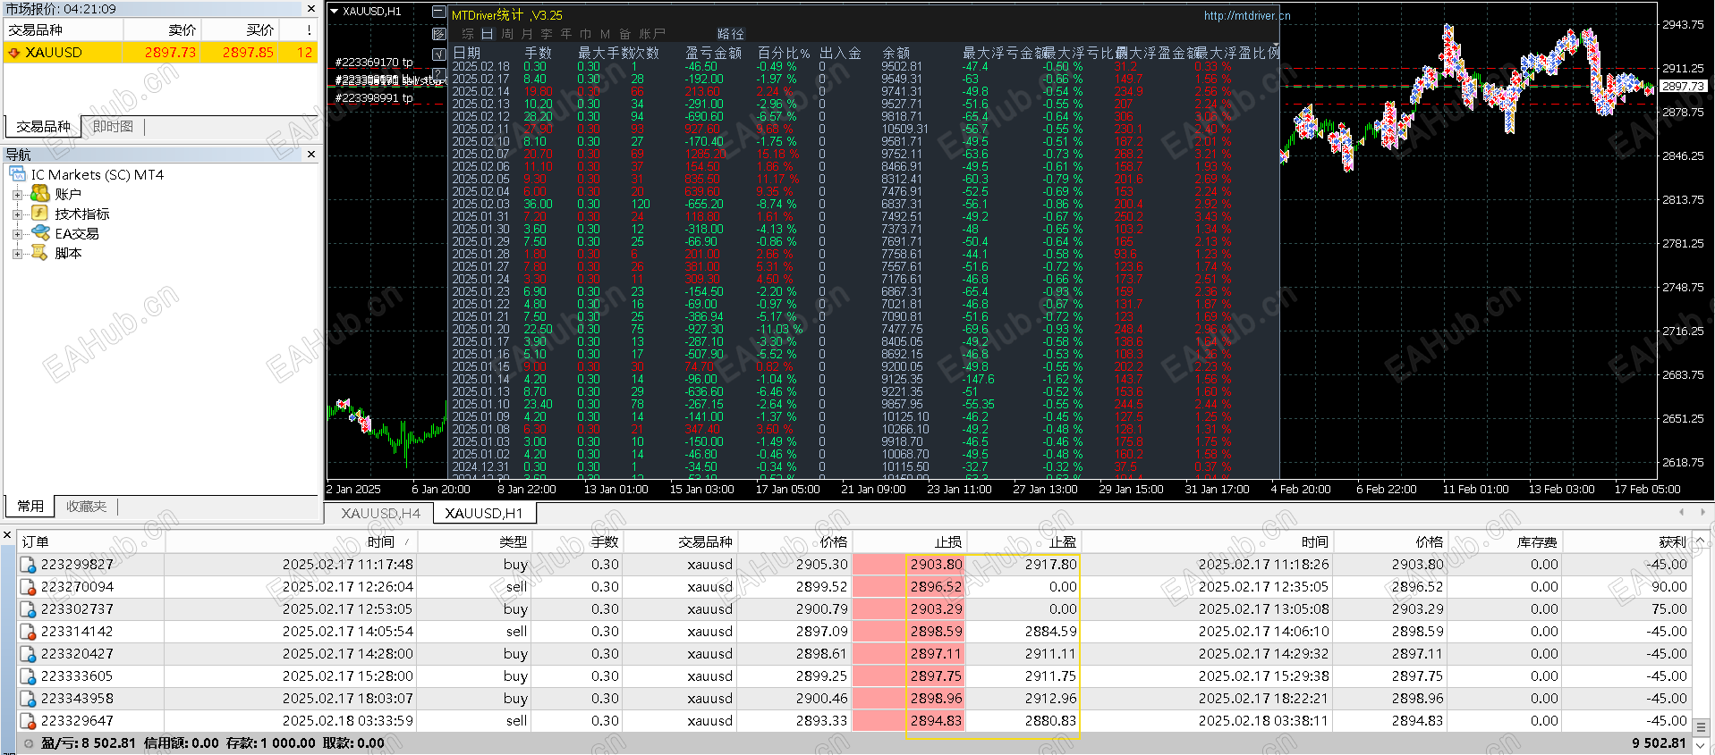Click the scroll-up arrow of order list

click(1701, 541)
